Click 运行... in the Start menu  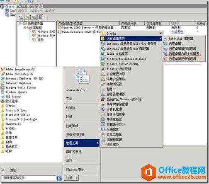coord(71,160)
